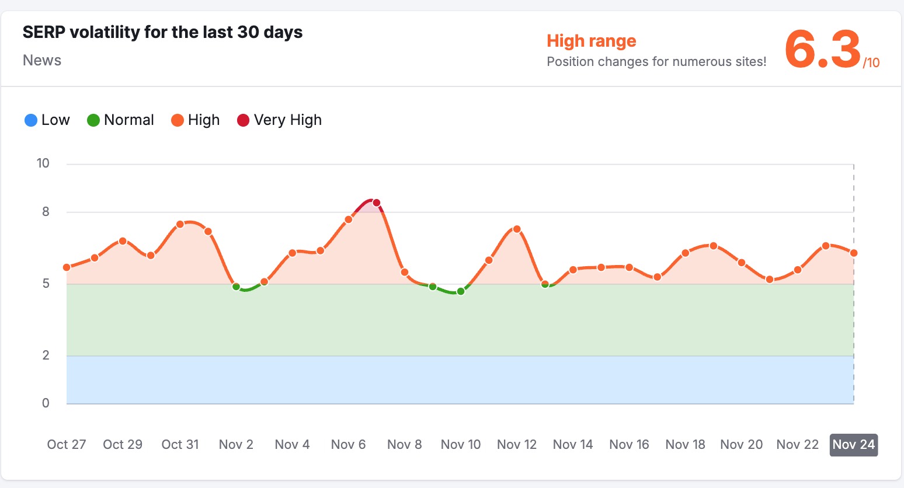
Task: Click the highlighted Nov 24 date label
Action: pyautogui.click(x=853, y=445)
